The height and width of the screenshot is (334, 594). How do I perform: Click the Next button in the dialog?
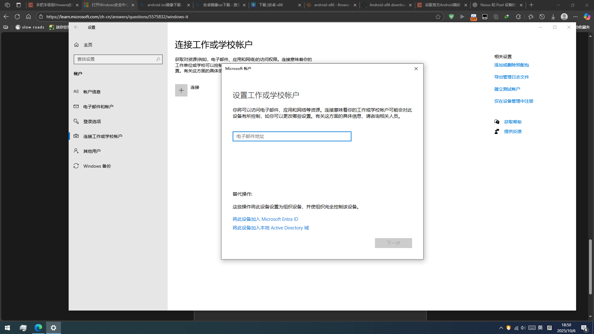[x=393, y=243]
